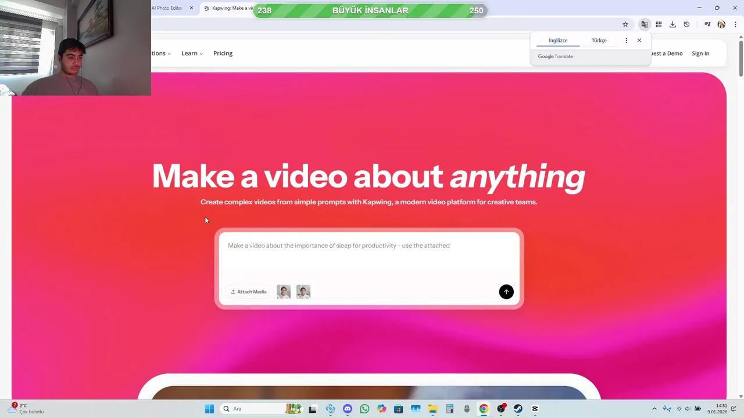Click the taskbar Ara search box
744x418 pixels.
262,409
